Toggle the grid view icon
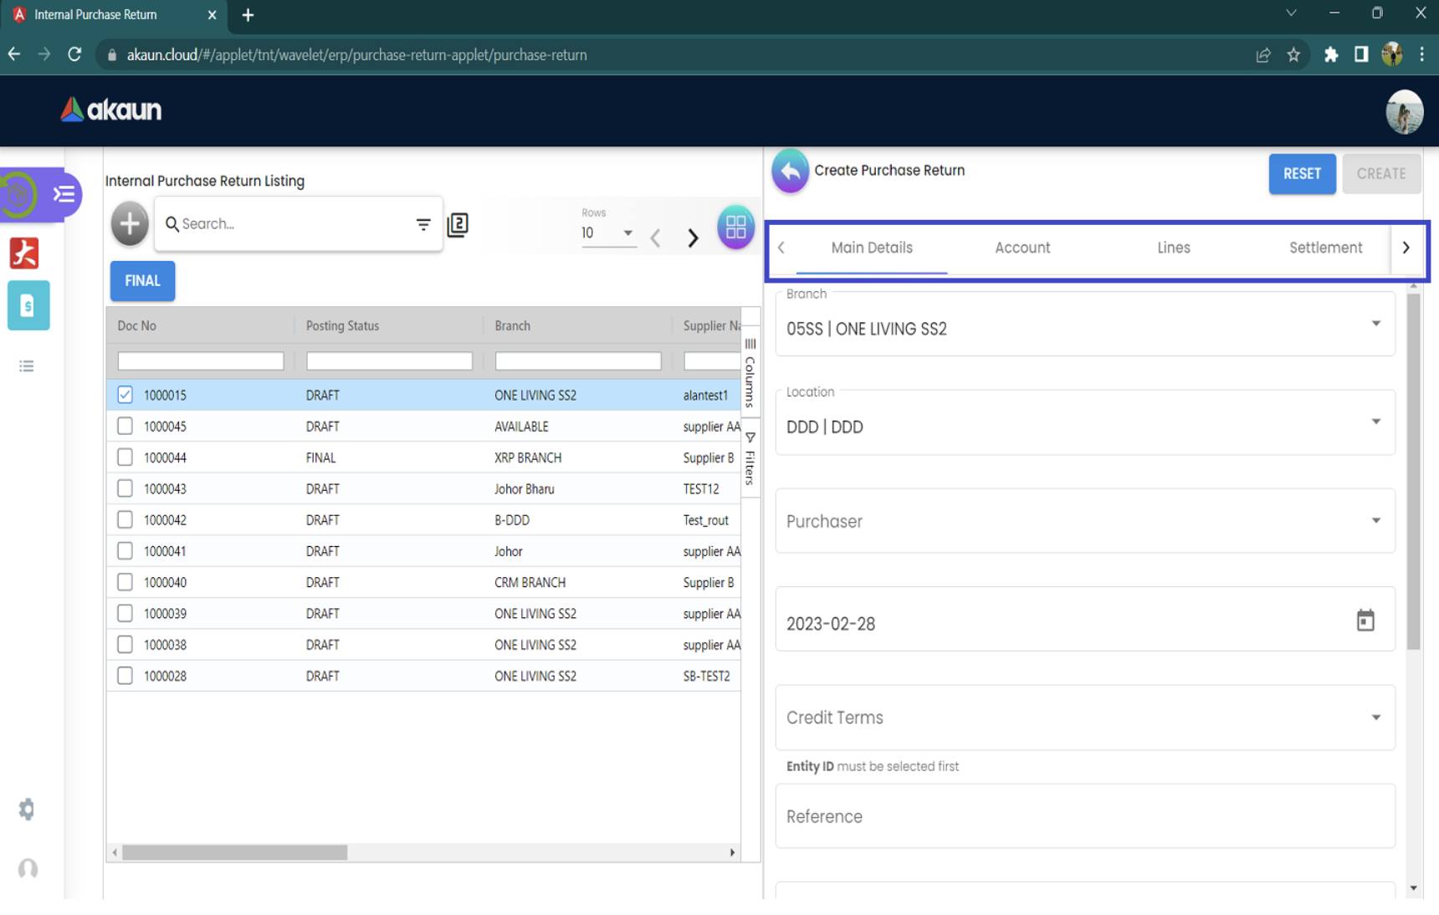 [x=735, y=227]
